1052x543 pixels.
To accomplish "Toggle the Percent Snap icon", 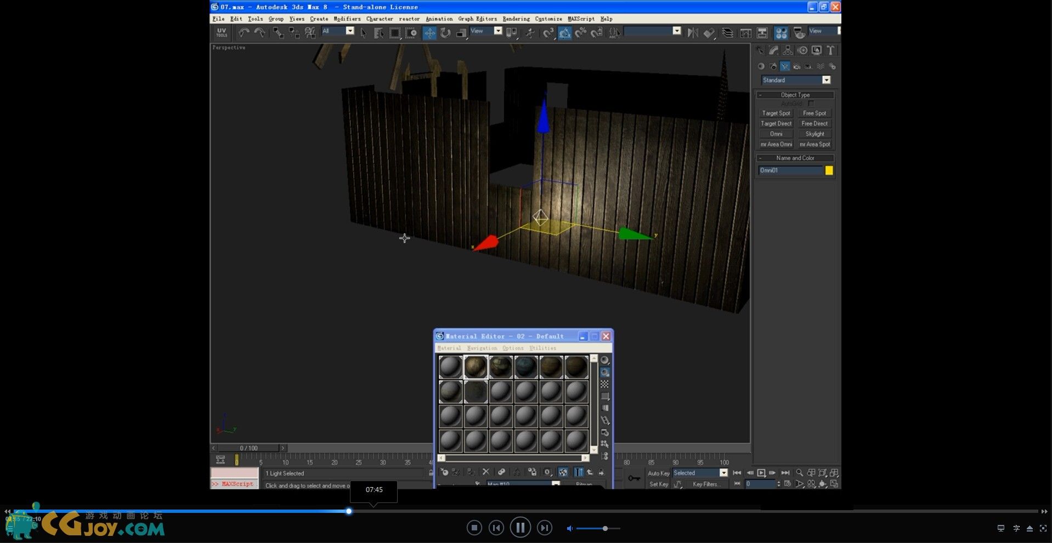I will (x=581, y=33).
